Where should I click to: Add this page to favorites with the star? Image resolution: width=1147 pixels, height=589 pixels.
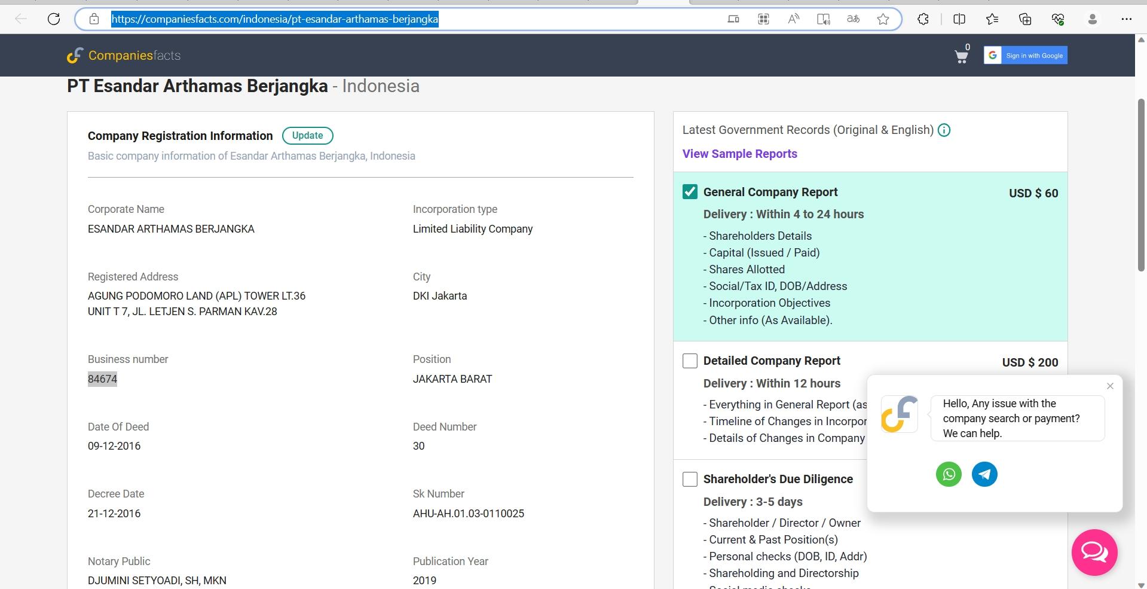(x=883, y=19)
